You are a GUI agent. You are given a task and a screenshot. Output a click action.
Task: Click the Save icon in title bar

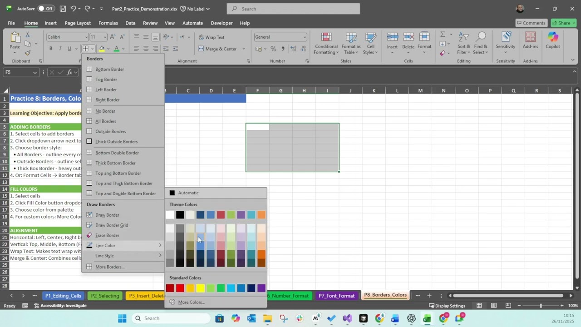click(63, 9)
